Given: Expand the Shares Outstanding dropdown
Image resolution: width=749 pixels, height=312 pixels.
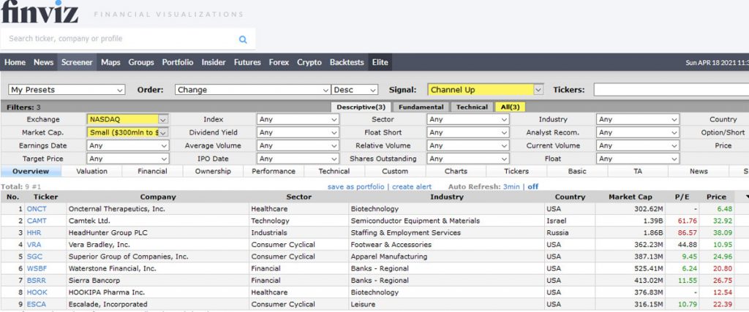Looking at the screenshot, I should (467, 159).
